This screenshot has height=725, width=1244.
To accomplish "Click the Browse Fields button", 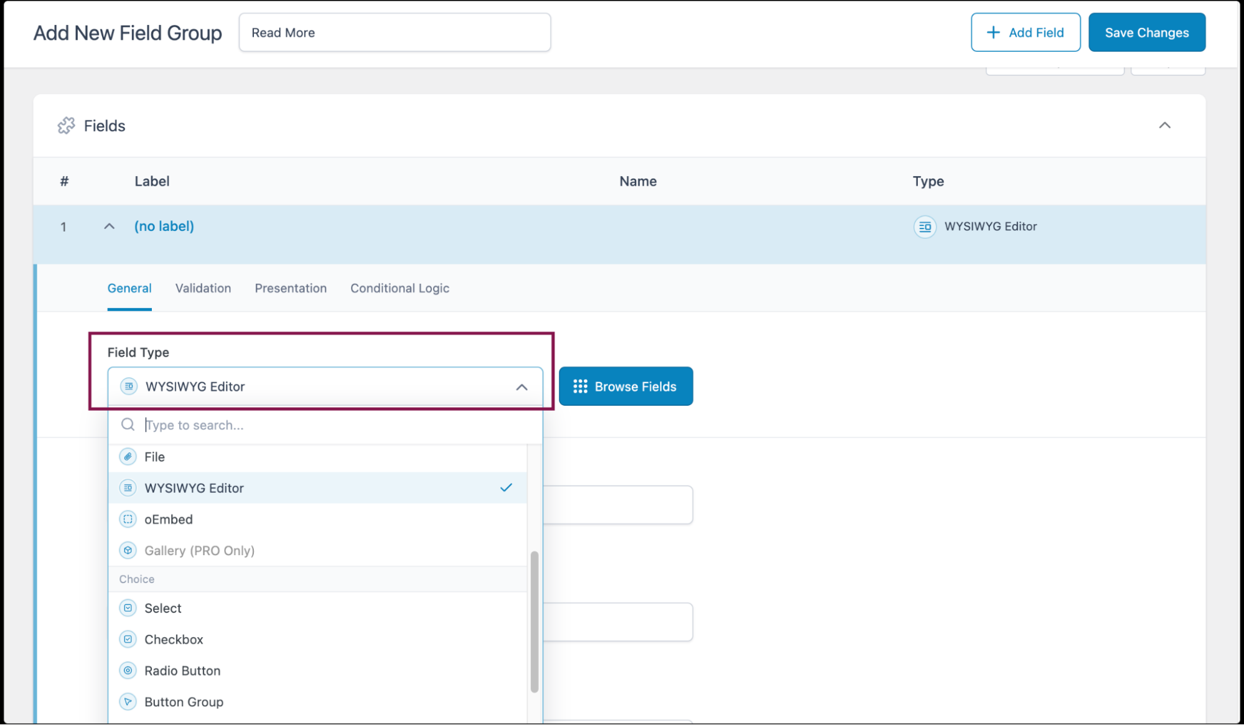I will pyautogui.click(x=625, y=386).
